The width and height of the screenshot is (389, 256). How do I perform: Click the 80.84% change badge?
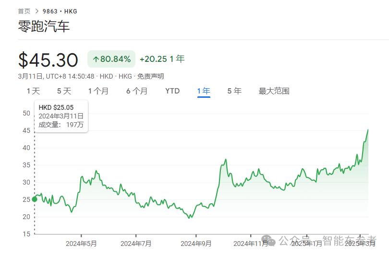pos(111,59)
